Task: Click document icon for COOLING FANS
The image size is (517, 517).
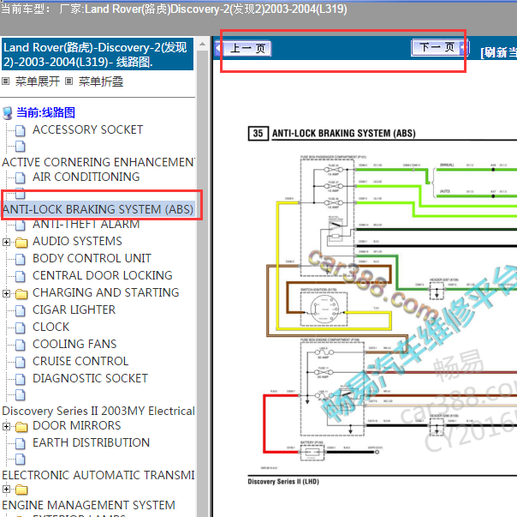Action: tap(20, 346)
